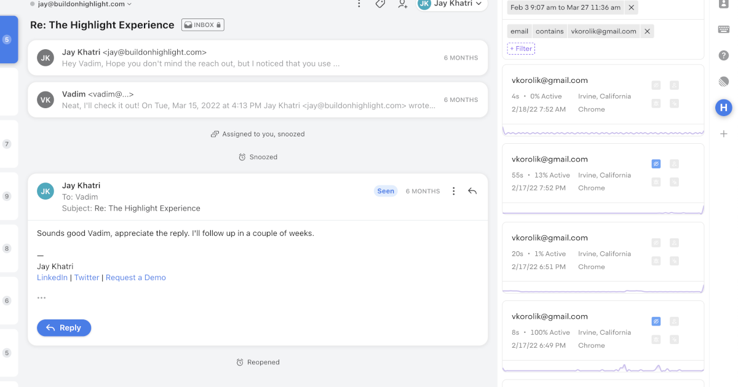Click the Linear plugin icon in sidebar

click(723, 82)
